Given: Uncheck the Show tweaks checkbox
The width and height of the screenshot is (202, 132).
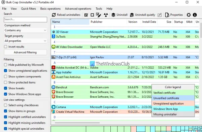Looking at the screenshot, I should 5,88.
